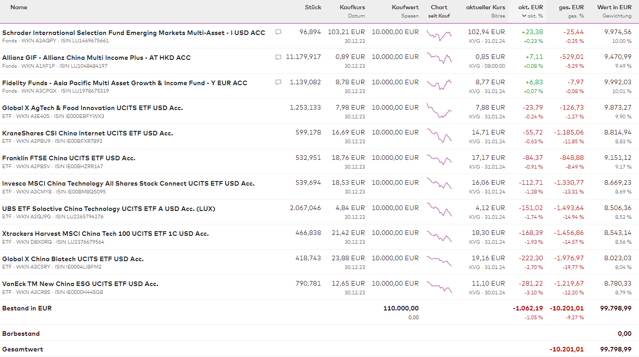Image resolution: width=639 pixels, height=357 pixels.
Task: Open the sparkline chart for VanEck New China ESG
Action: pos(439,286)
